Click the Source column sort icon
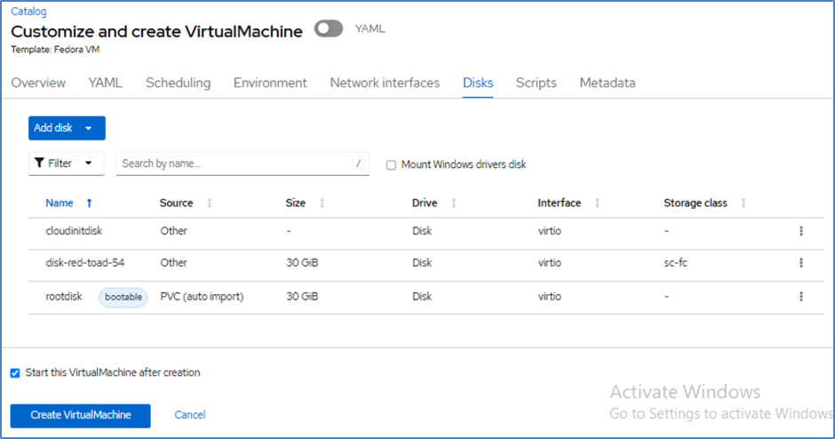This screenshot has height=439, width=835. pyautogui.click(x=210, y=204)
